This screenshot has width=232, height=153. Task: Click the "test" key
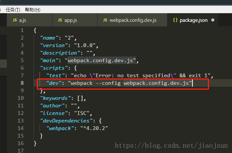[x=56, y=75]
